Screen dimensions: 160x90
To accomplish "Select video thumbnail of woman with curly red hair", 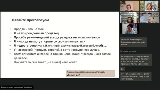I will [129, 6].
